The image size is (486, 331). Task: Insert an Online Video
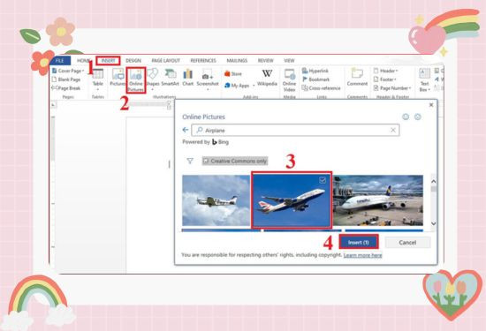coord(289,80)
